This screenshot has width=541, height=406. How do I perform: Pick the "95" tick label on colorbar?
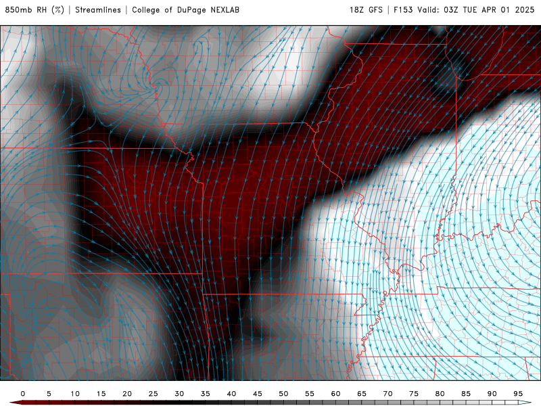coord(518,394)
